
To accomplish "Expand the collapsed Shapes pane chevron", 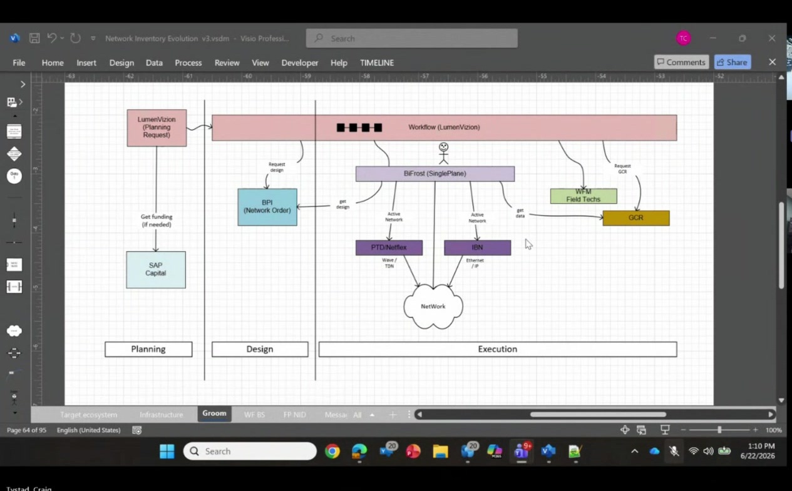I will coord(23,84).
